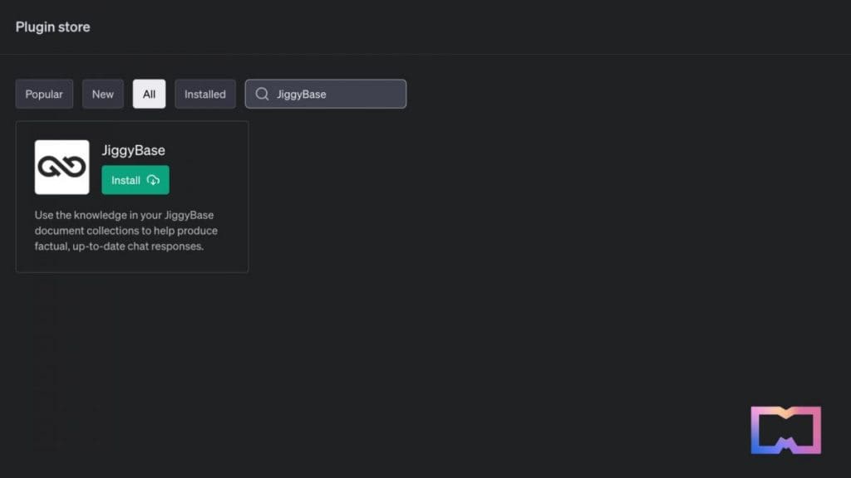851x478 pixels.
Task: Show the Installed plugins tab
Action: (x=205, y=95)
